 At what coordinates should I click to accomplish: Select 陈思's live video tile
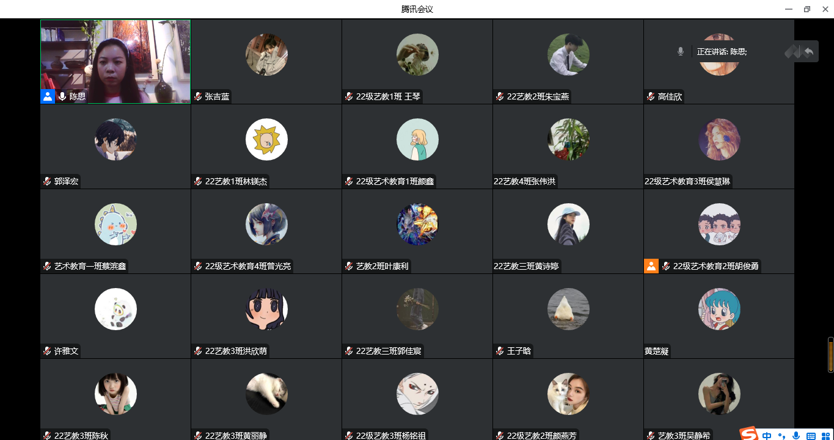point(115,62)
